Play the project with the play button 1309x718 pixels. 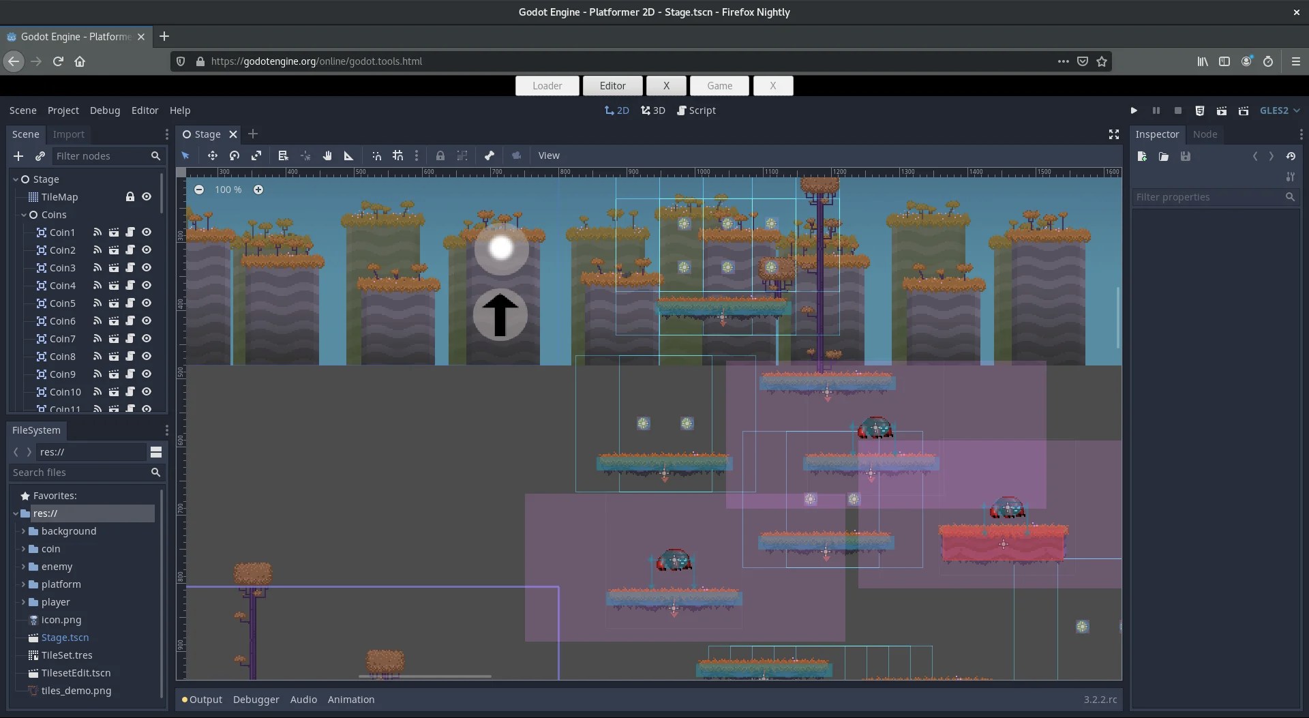[x=1134, y=110]
